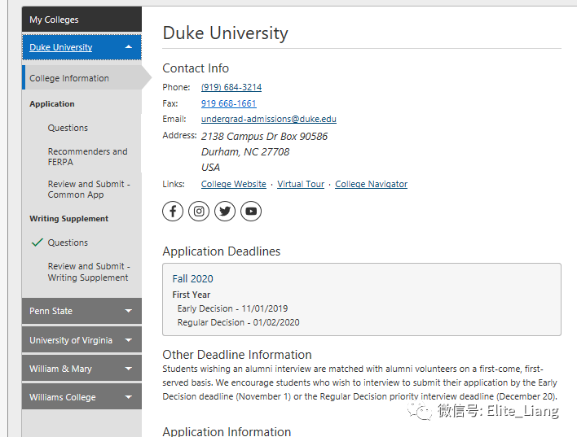Click the Durham, NC 27708 address line
The image size is (577, 437).
pos(245,152)
